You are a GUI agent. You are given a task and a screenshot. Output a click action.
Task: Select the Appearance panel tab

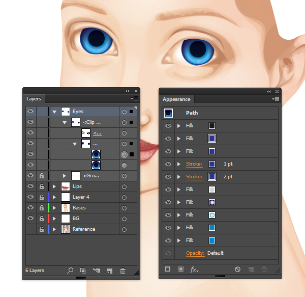pyautogui.click(x=176, y=99)
